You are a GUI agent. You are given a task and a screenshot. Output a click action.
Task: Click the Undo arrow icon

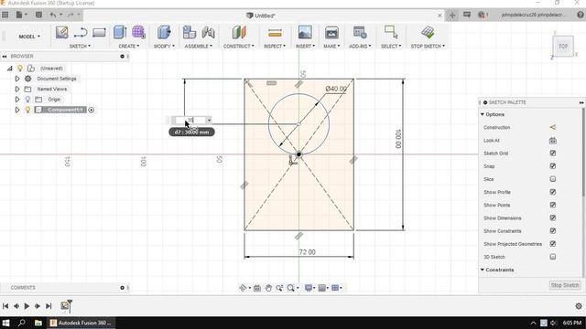pos(53,15)
